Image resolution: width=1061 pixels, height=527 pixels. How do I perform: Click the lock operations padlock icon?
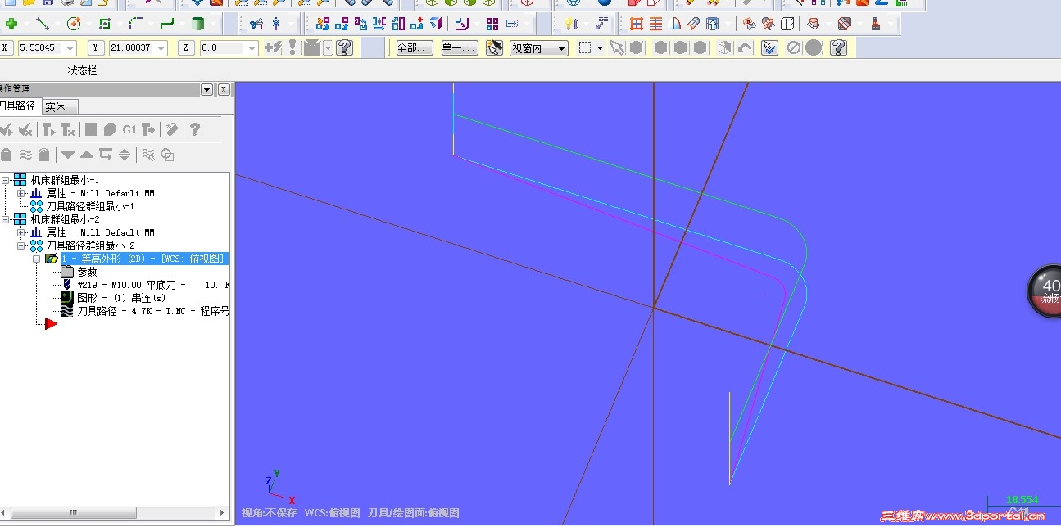tap(7, 154)
